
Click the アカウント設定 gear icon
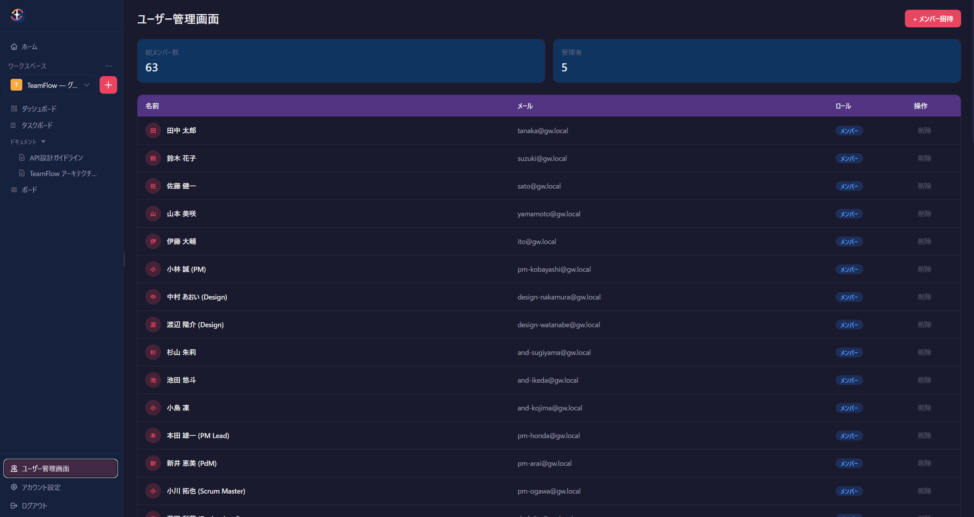(x=14, y=487)
